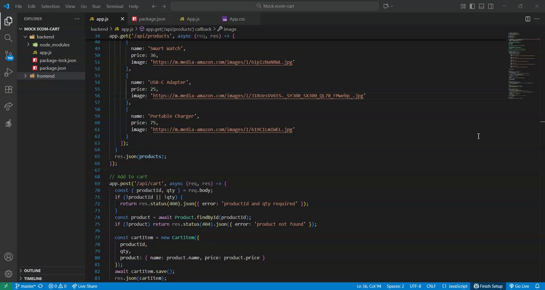Click the vertical editor scrollbar

coord(543,157)
